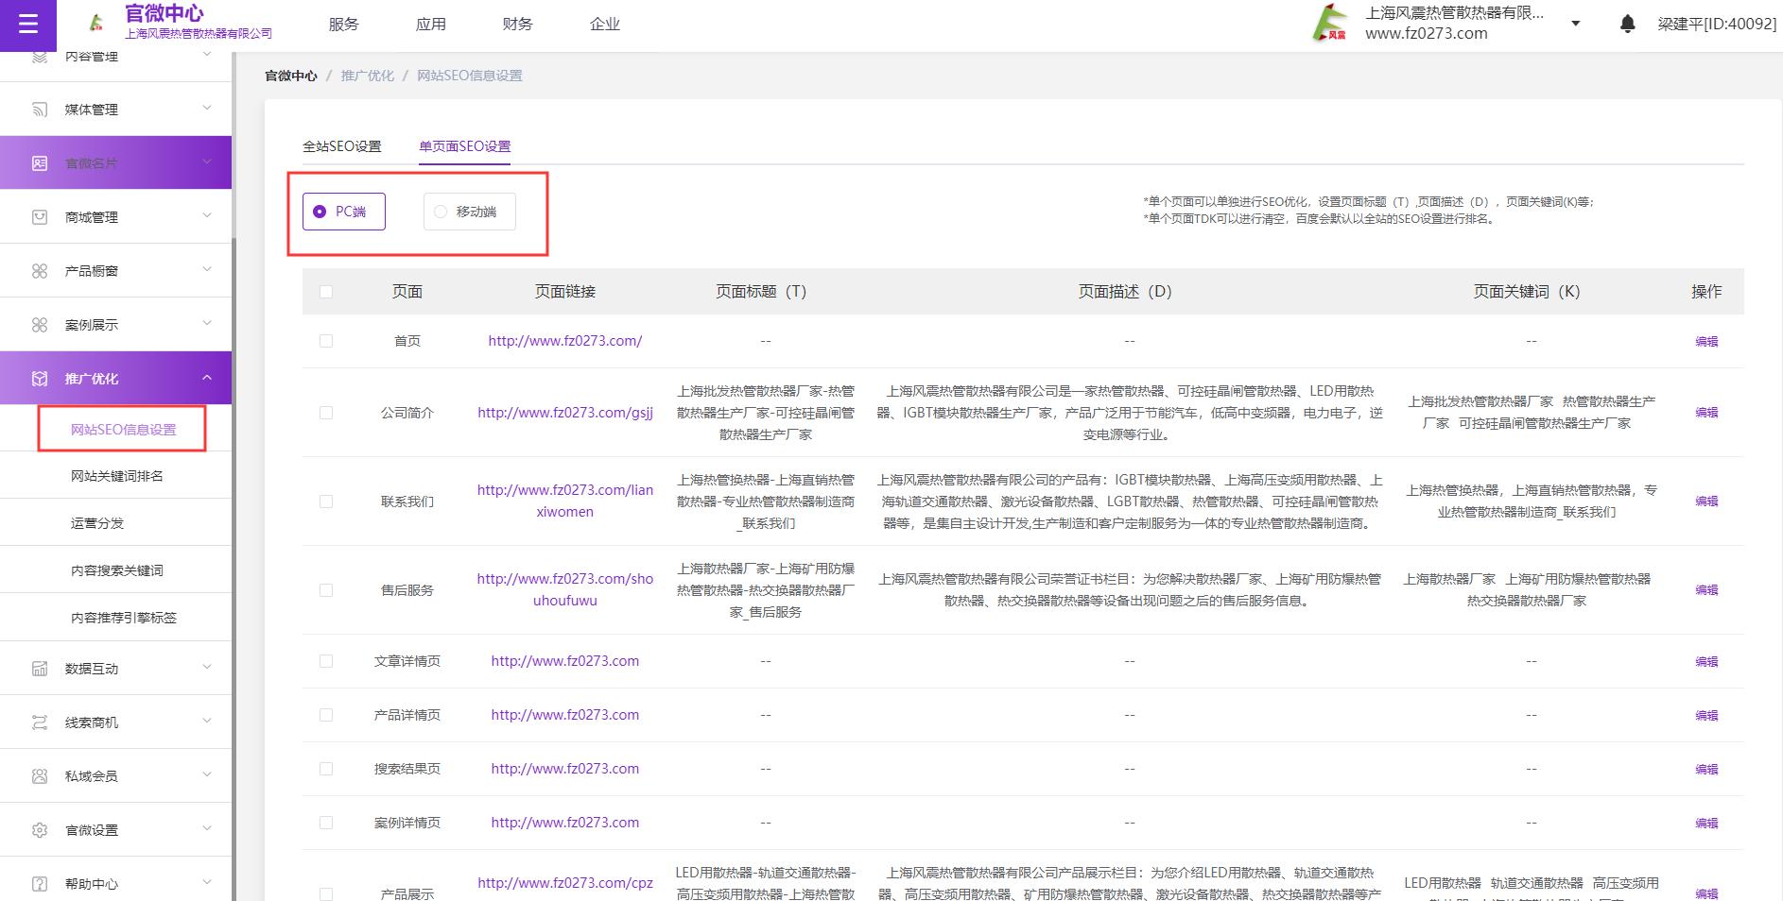This screenshot has width=1783, height=901.
Task: Open 运营分发 in the sidebar
Action: click(97, 523)
